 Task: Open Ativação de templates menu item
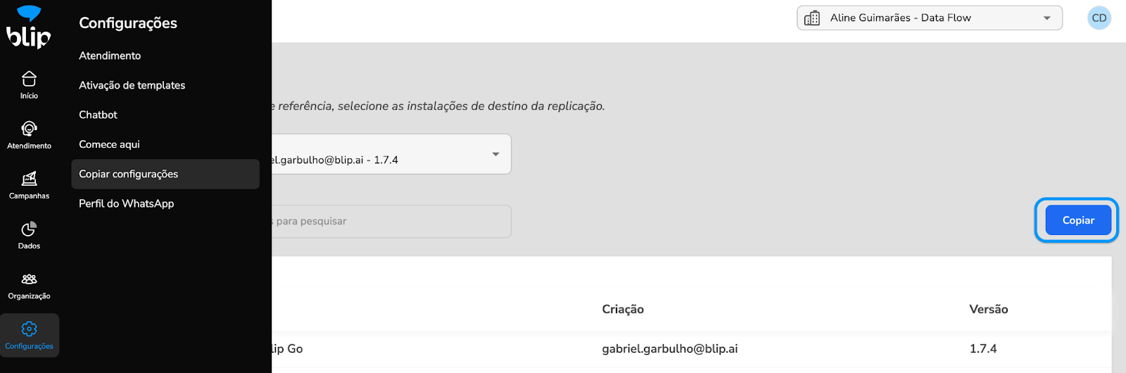(132, 85)
